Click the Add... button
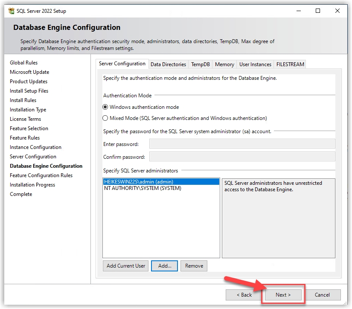The image size is (352, 309). coord(165,266)
